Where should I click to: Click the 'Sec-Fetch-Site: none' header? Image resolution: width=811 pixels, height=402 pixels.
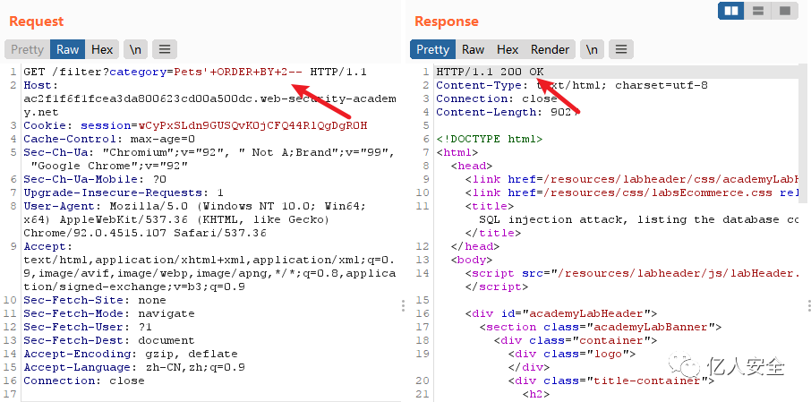coord(95,301)
